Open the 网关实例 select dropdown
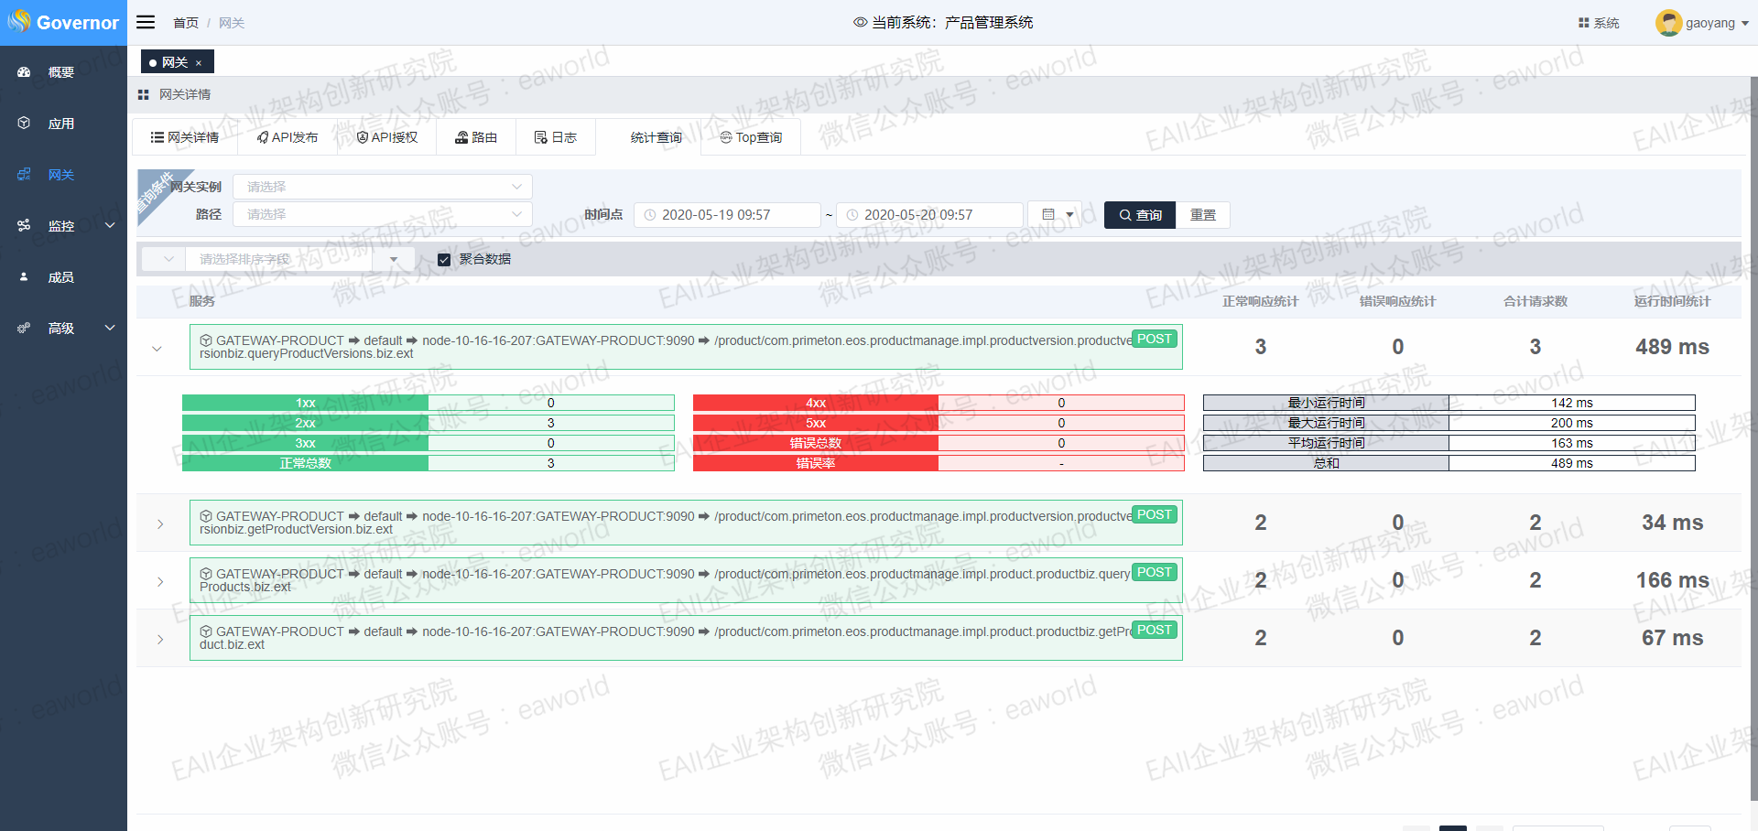The height and width of the screenshot is (831, 1758). (382, 187)
